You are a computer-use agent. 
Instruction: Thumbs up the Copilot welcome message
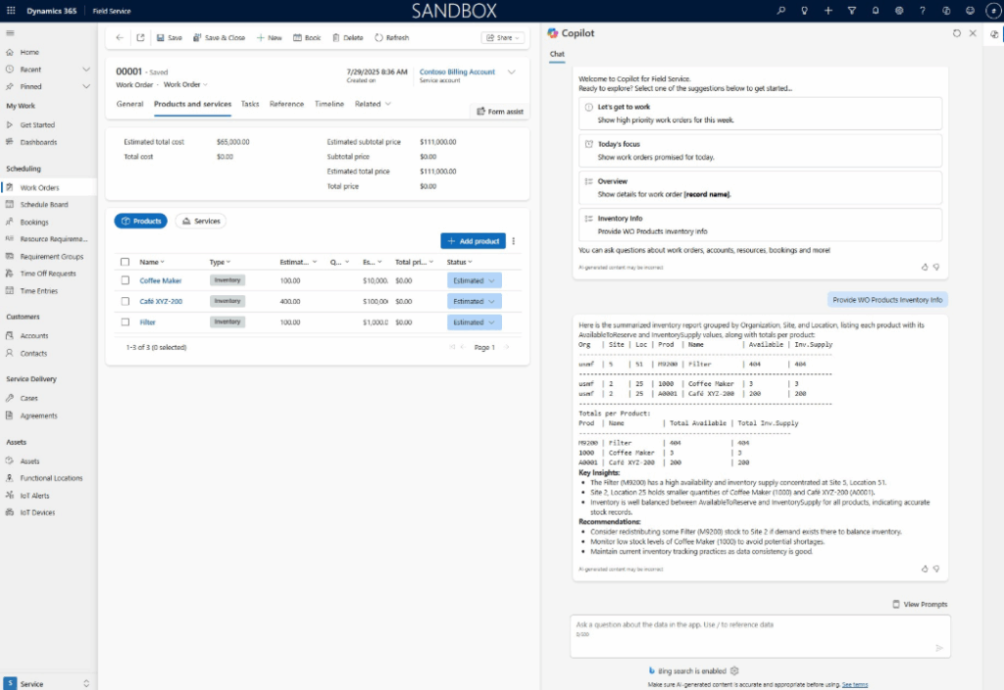tap(925, 267)
